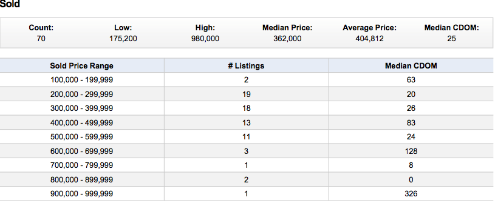Screen dimensions: 498x223
Task: Select the 700,000 - 799,999 price range row
Action: point(247,165)
